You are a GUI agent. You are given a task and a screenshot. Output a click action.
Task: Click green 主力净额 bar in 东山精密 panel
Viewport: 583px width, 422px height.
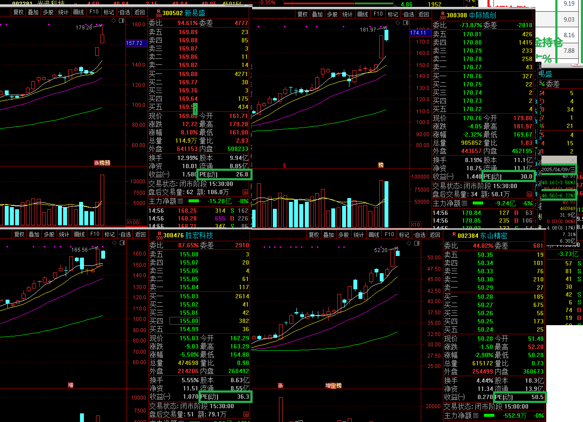tap(489, 416)
